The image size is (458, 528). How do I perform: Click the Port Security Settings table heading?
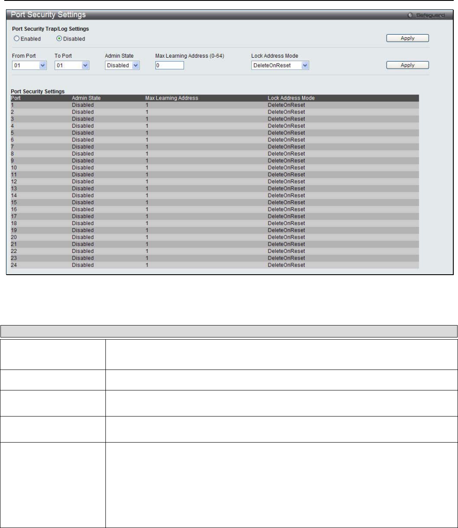click(x=38, y=91)
